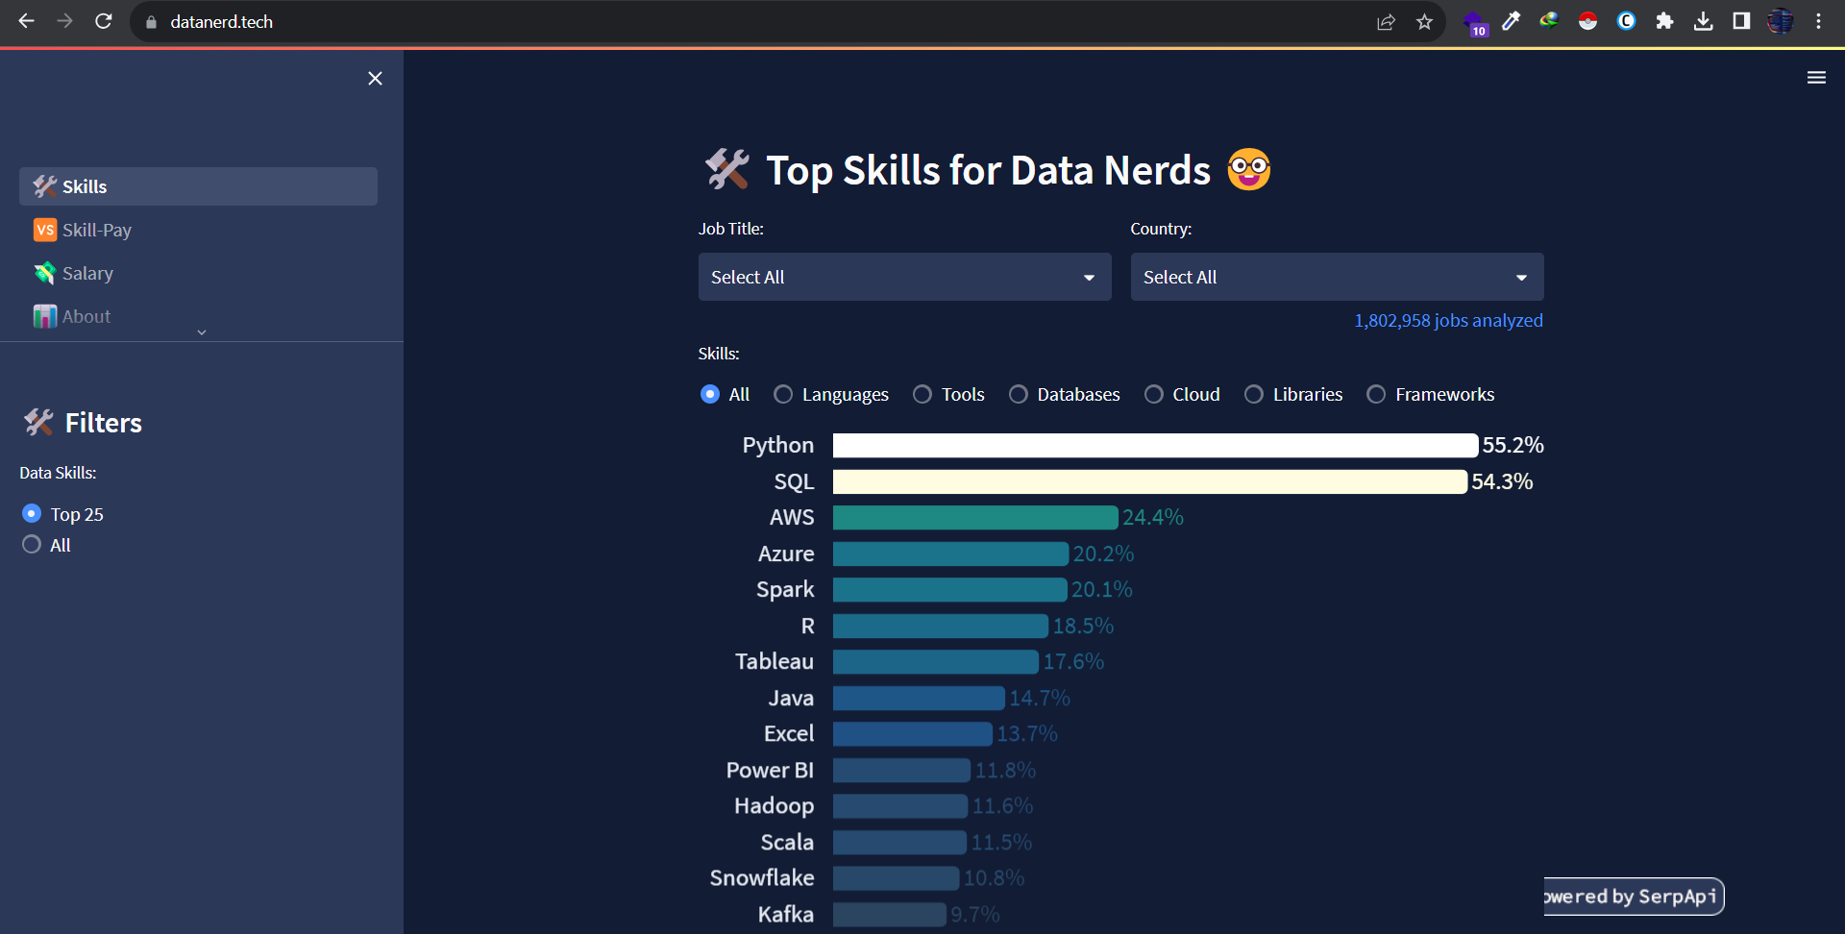Click the Java 14.7% bar

(919, 698)
